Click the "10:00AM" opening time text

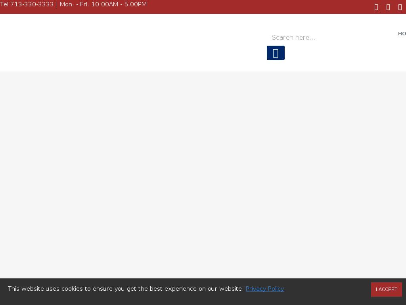[104, 4]
